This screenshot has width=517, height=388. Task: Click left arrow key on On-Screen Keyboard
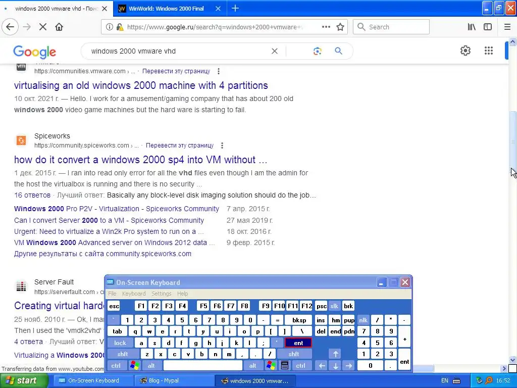(x=322, y=366)
